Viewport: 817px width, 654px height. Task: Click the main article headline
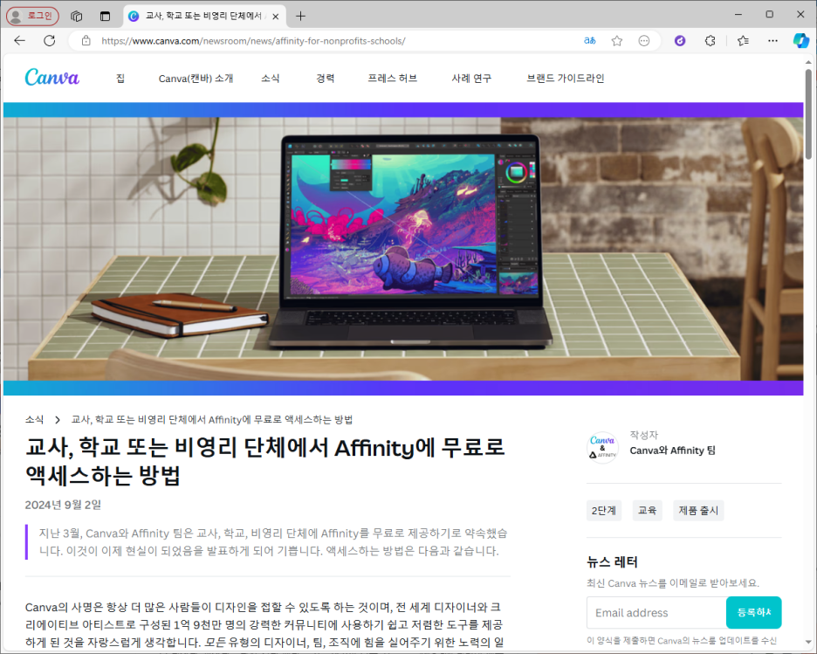264,461
